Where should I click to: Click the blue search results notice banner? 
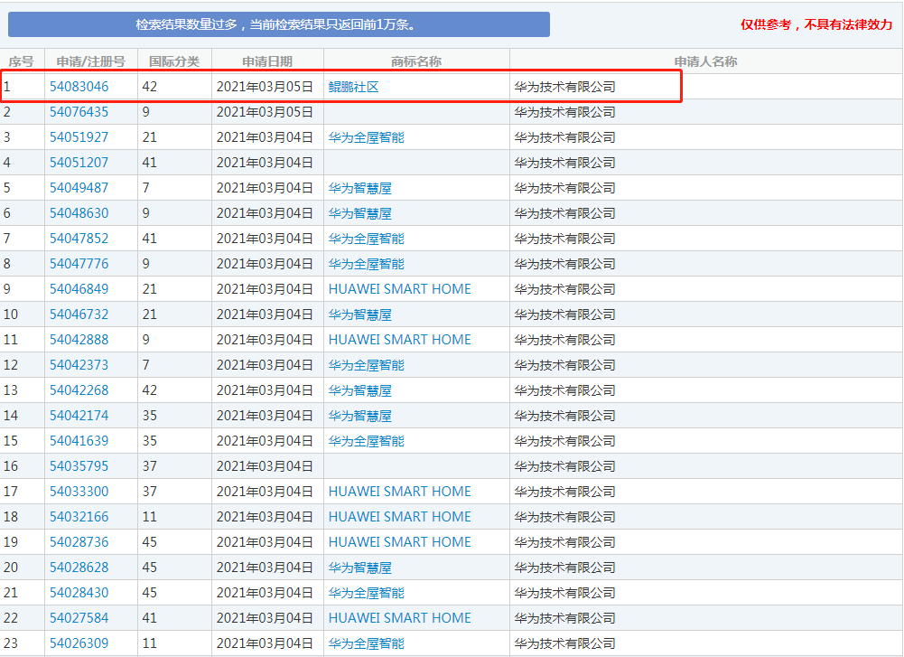point(279,24)
